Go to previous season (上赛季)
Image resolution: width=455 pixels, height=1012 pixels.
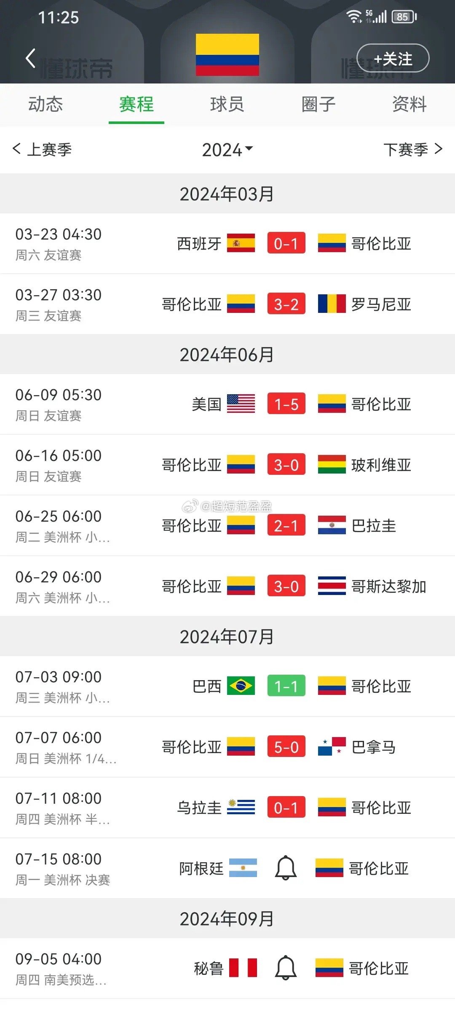[x=43, y=149]
